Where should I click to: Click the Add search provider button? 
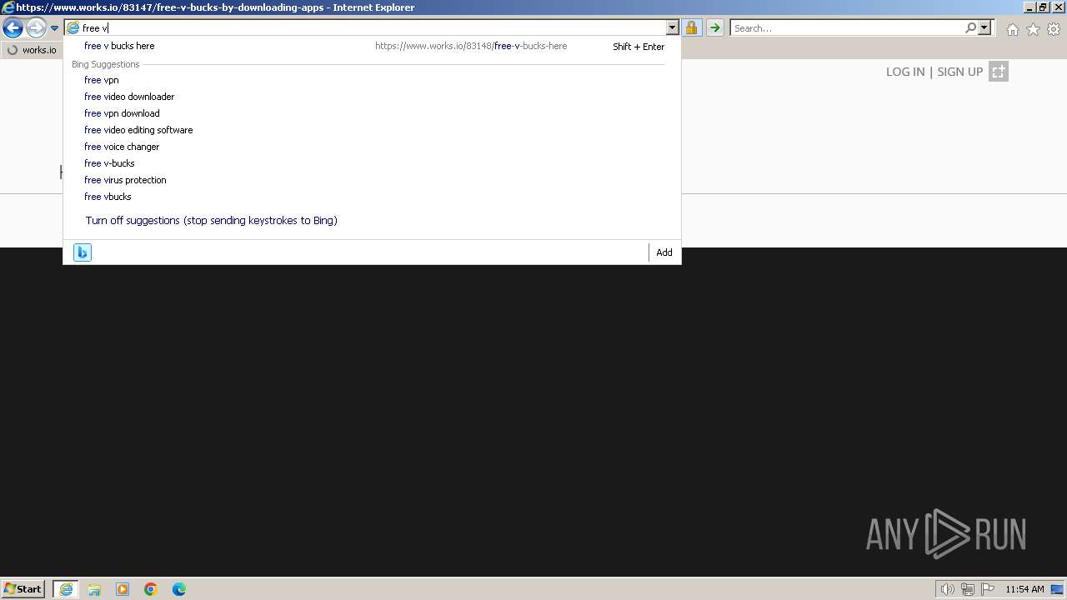coord(664,252)
